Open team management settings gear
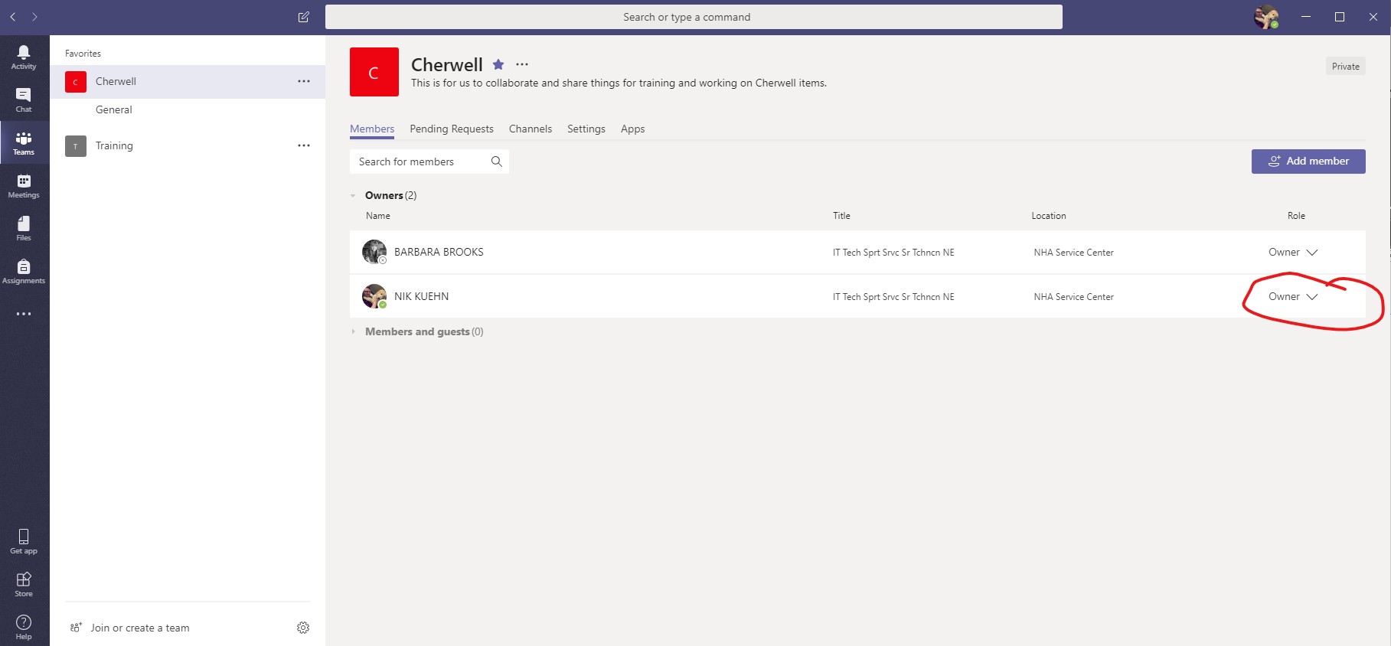Image resolution: width=1391 pixels, height=646 pixels. coord(303,628)
